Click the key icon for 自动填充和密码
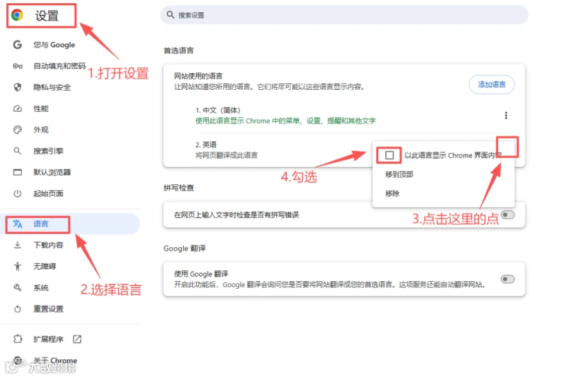The image size is (578, 378). click(x=17, y=66)
